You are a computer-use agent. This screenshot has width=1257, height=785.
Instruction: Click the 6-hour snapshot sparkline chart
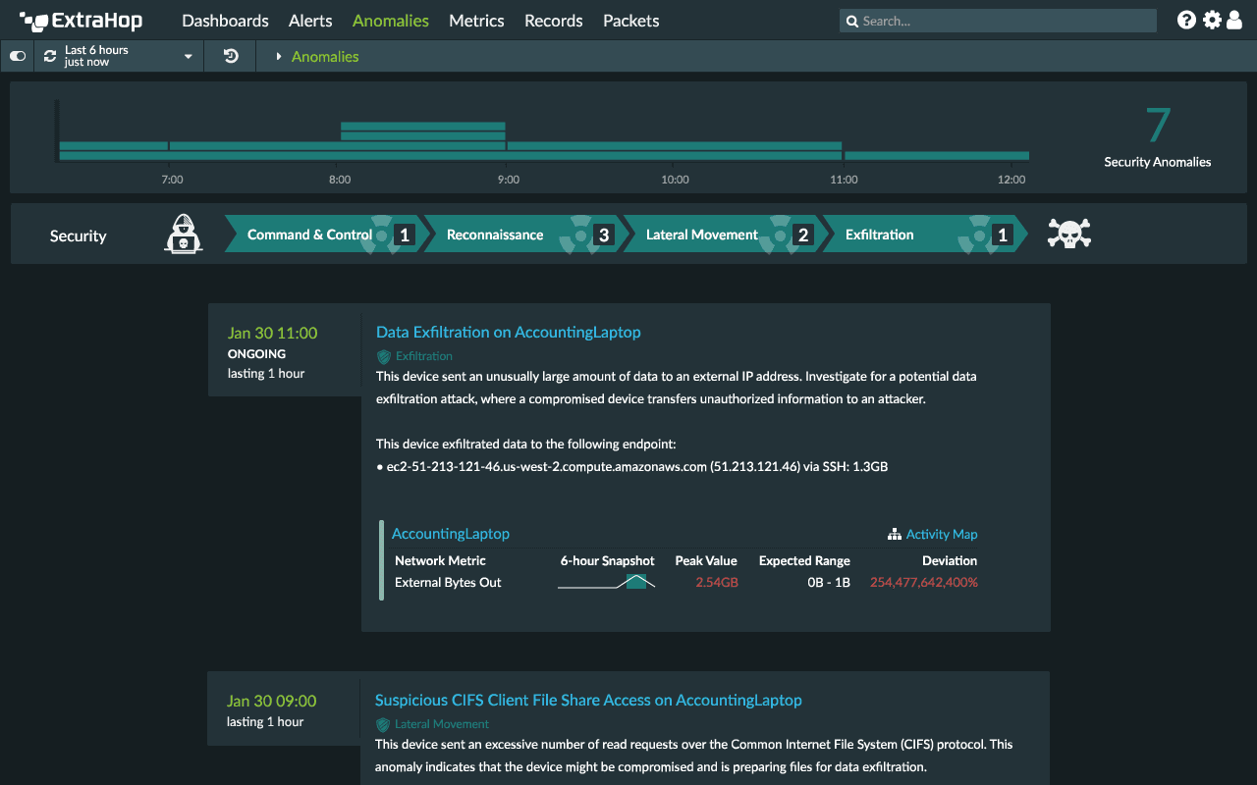(x=607, y=582)
